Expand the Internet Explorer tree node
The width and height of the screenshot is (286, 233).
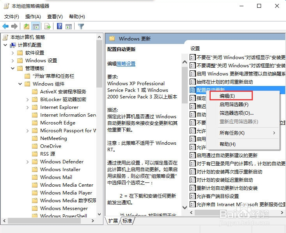28,107
